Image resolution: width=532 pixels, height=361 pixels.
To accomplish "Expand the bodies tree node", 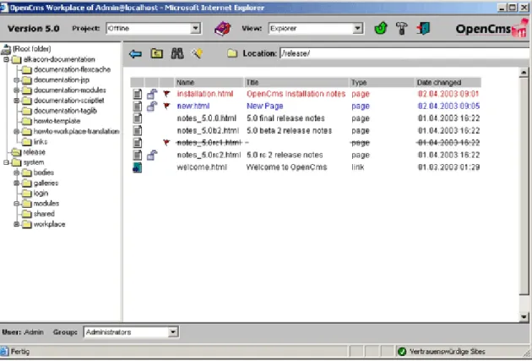I will click(16, 172).
